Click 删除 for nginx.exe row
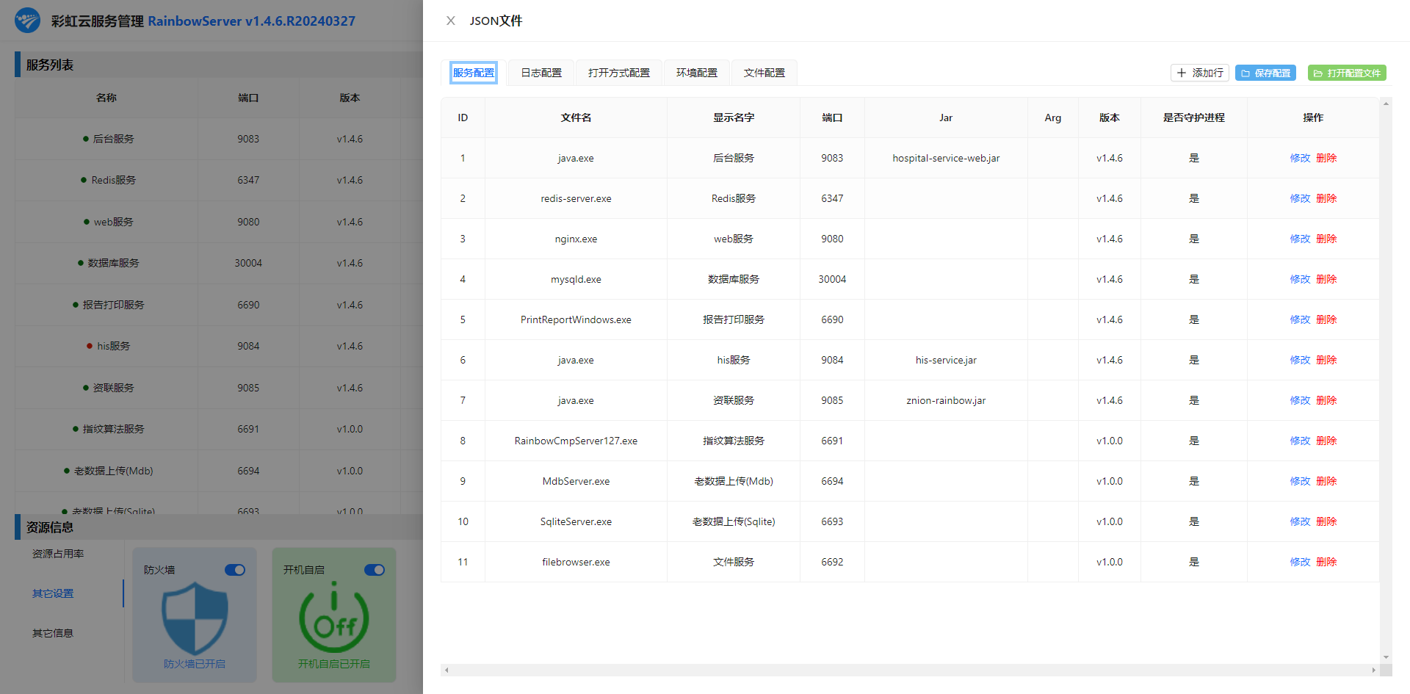Screen dimensions: 1410x694 click(x=1326, y=239)
